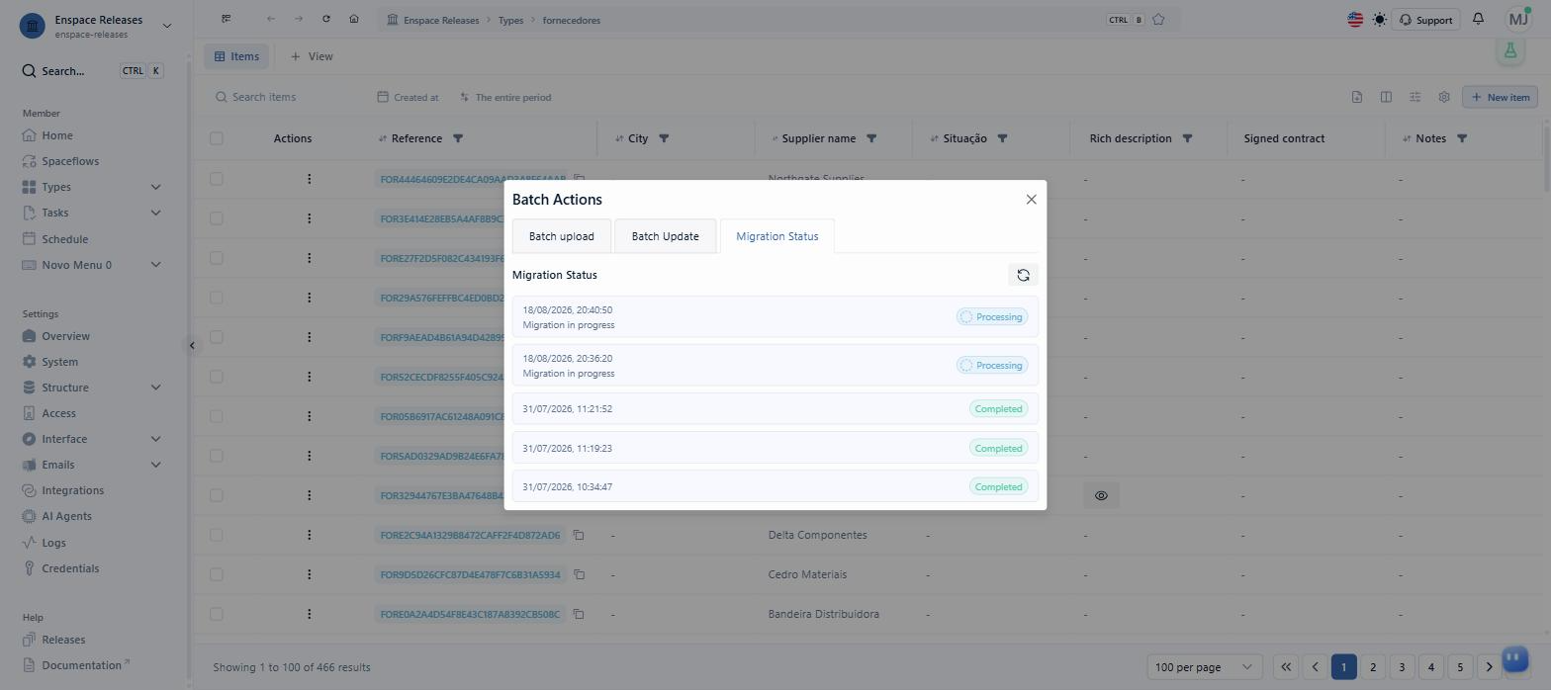
Task: Toggle light/dark theme sun icon
Action: point(1379,20)
